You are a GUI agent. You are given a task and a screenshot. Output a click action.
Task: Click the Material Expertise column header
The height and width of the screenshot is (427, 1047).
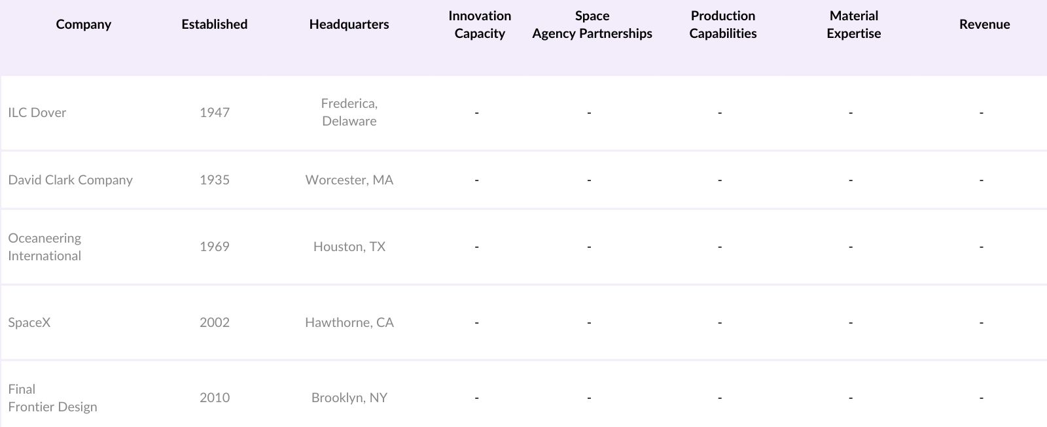pos(854,25)
